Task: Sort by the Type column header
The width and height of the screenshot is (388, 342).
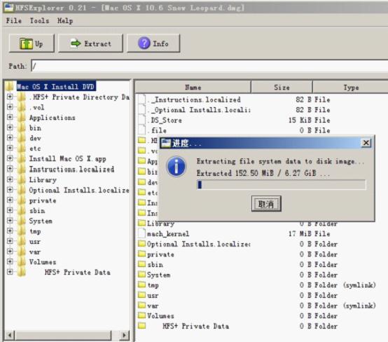Action: [x=351, y=87]
